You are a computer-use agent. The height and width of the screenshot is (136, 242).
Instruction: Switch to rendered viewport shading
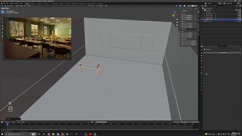point(196,6)
